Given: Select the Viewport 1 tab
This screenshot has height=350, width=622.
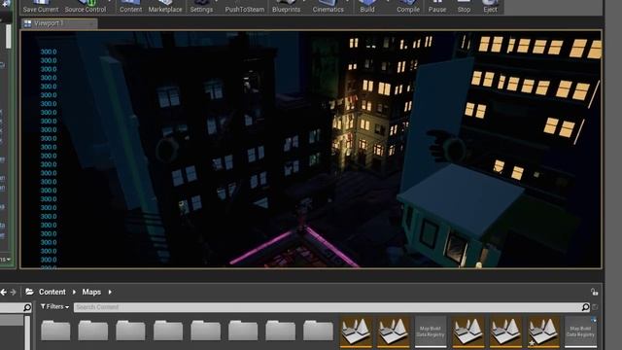Looking at the screenshot, I should pos(58,23).
